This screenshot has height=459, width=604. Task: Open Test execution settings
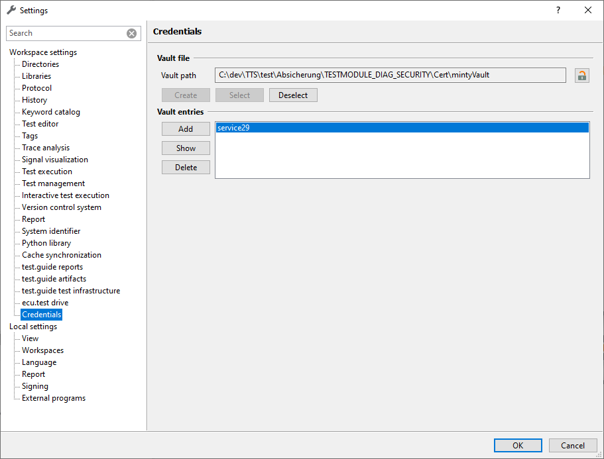(x=47, y=172)
